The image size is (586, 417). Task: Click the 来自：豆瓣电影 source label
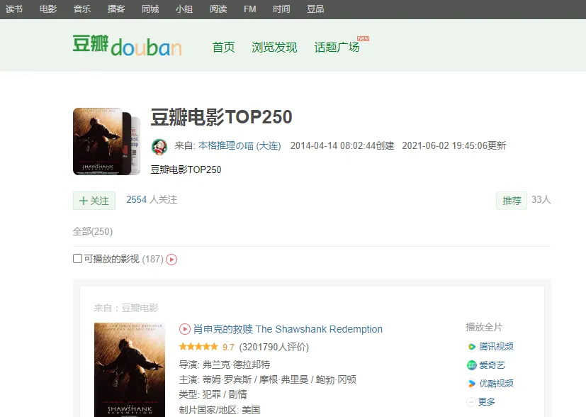click(126, 308)
